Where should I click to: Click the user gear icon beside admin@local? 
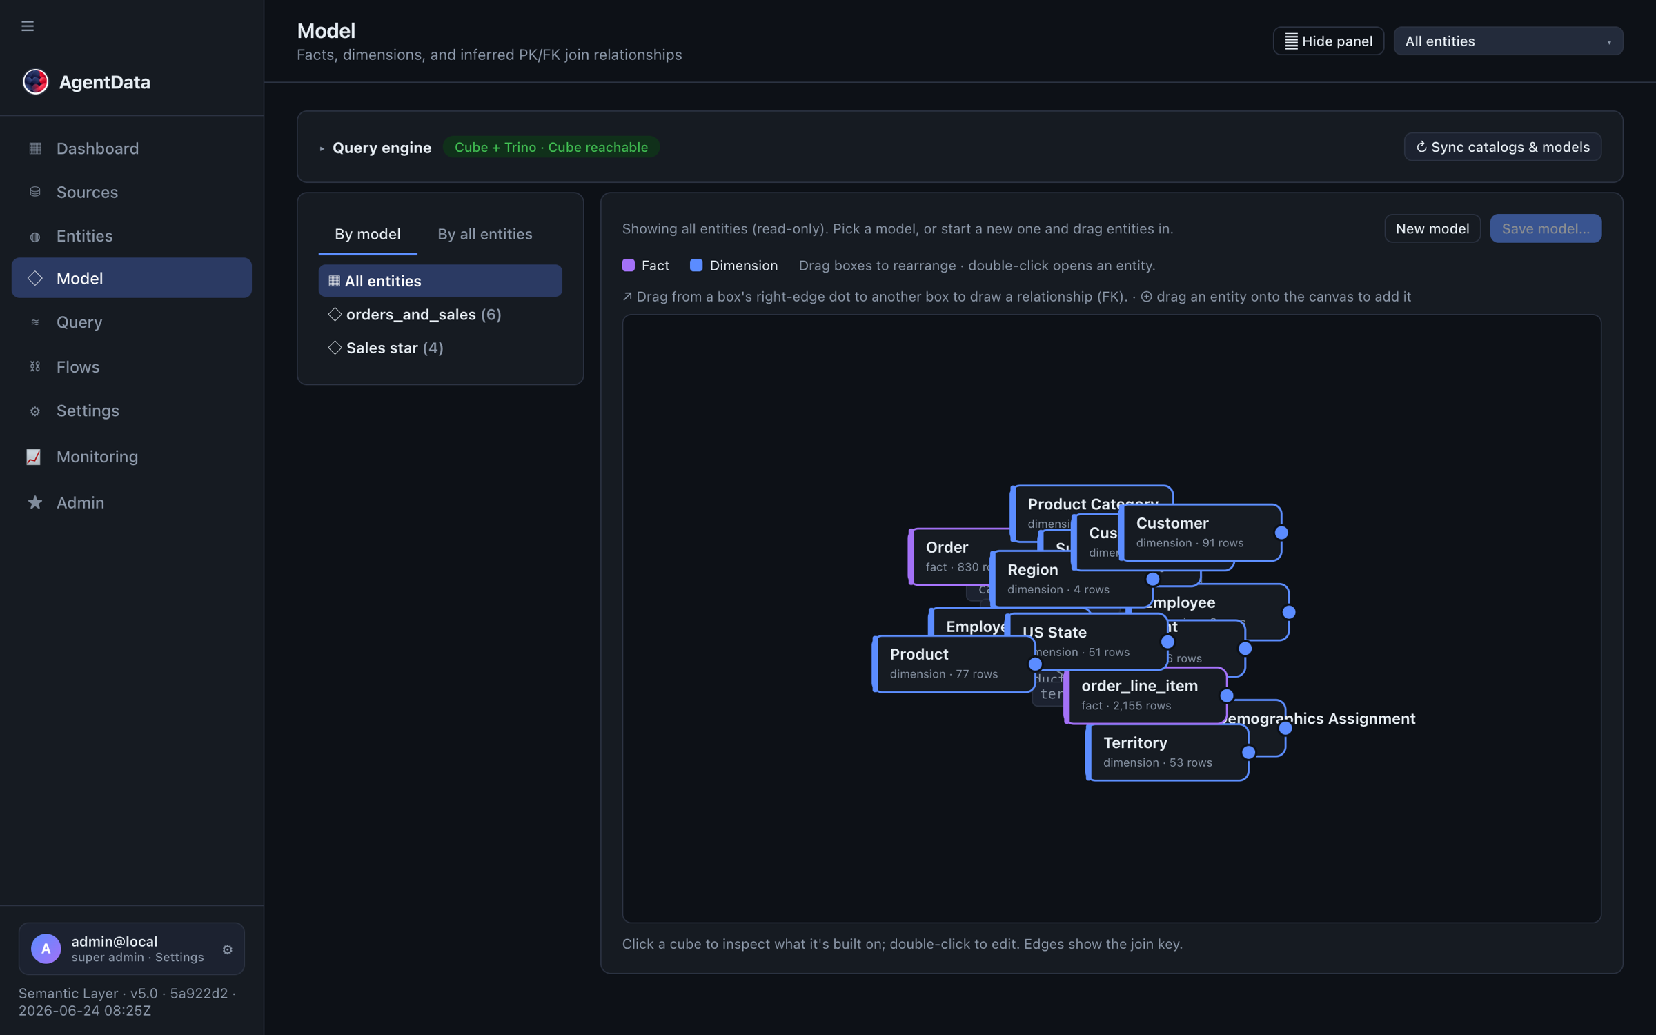point(228,949)
